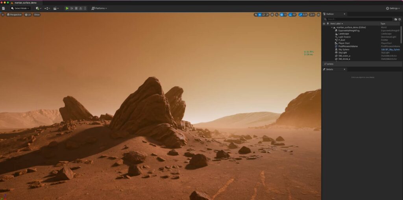Click the quickly add content icon
Screen dimensions: 403x200
38,8
